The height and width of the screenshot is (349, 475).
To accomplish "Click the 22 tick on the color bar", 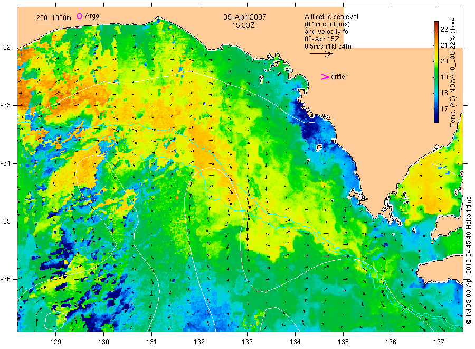I will coord(444,30).
